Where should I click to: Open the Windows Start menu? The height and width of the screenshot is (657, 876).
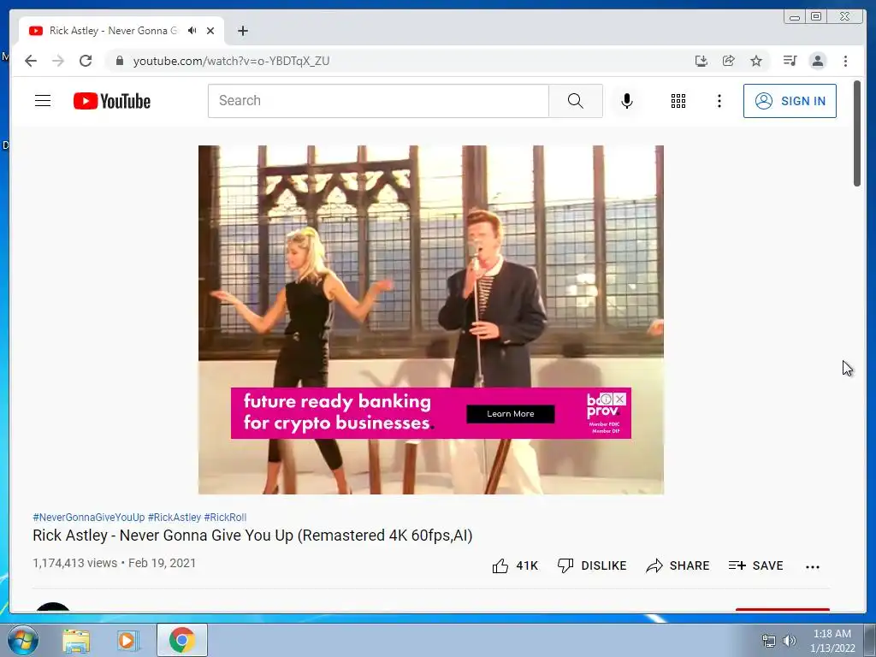tap(23, 640)
